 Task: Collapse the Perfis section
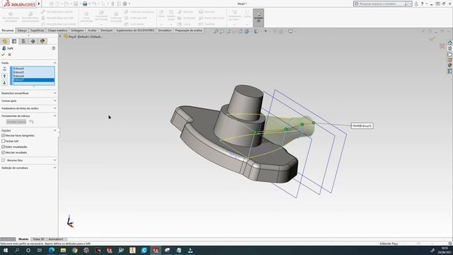(55, 63)
